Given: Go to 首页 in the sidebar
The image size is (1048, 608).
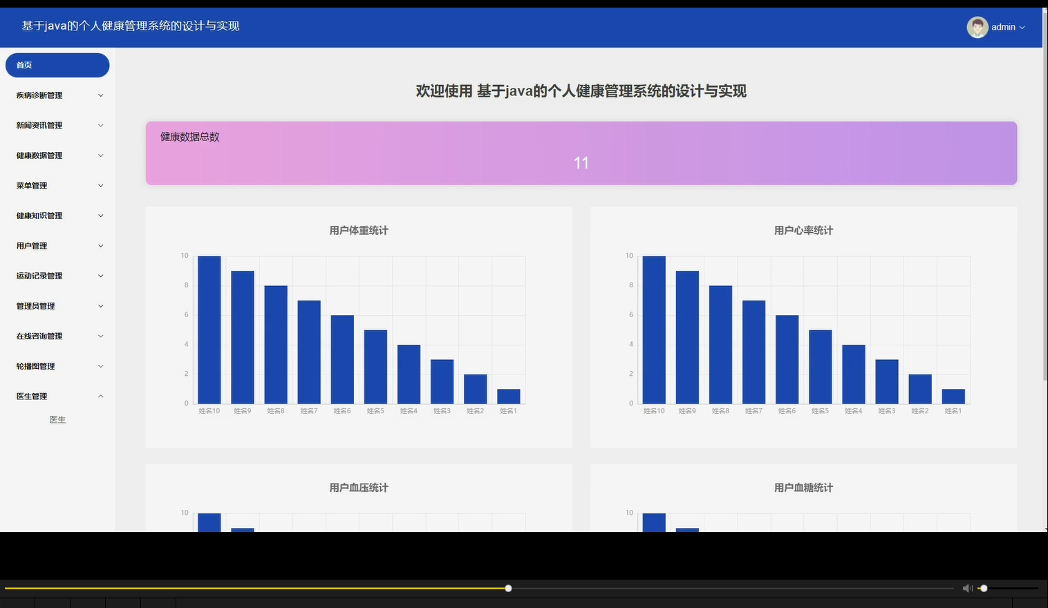Looking at the screenshot, I should (57, 65).
